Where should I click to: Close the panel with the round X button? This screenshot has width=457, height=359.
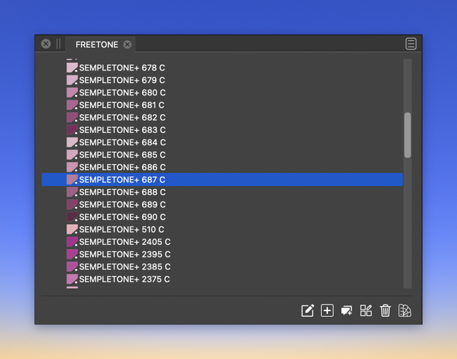tap(46, 44)
